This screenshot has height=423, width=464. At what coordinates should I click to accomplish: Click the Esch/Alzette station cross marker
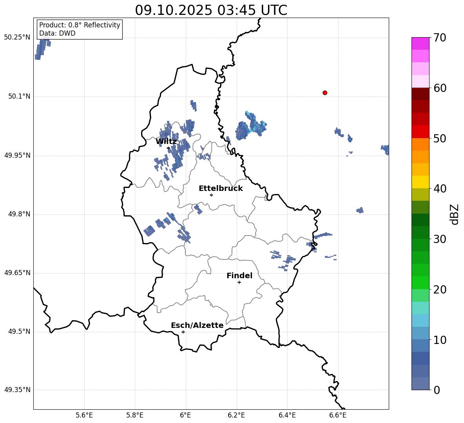tap(183, 332)
